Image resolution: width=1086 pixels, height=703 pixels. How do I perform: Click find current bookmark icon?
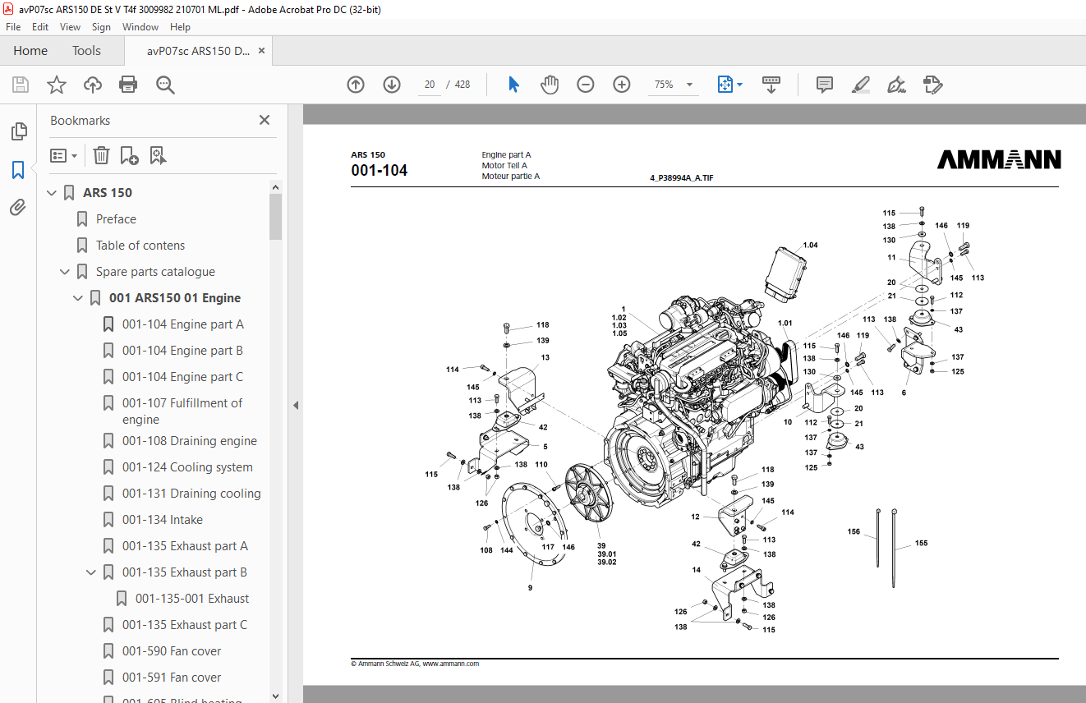coord(159,155)
